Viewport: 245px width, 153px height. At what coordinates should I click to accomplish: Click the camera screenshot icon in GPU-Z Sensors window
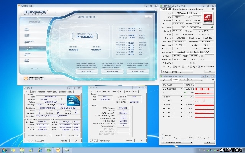[x=213, y=80]
